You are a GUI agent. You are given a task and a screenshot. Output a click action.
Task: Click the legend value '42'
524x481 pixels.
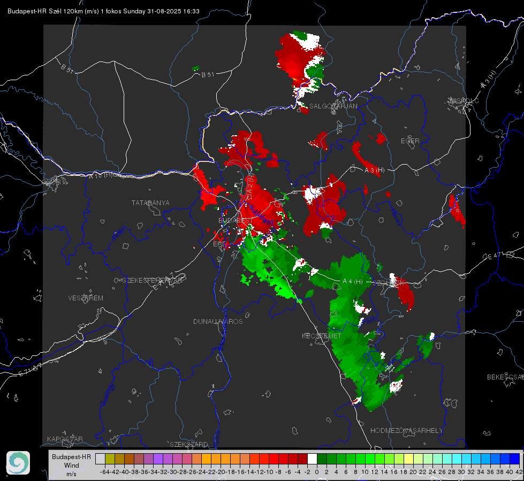pos(519,472)
